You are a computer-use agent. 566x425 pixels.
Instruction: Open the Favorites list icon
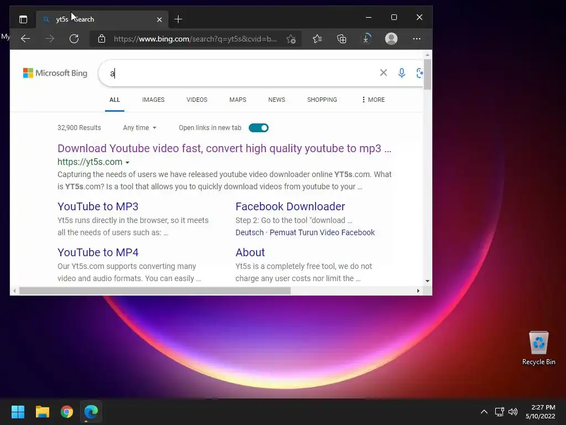point(317,39)
